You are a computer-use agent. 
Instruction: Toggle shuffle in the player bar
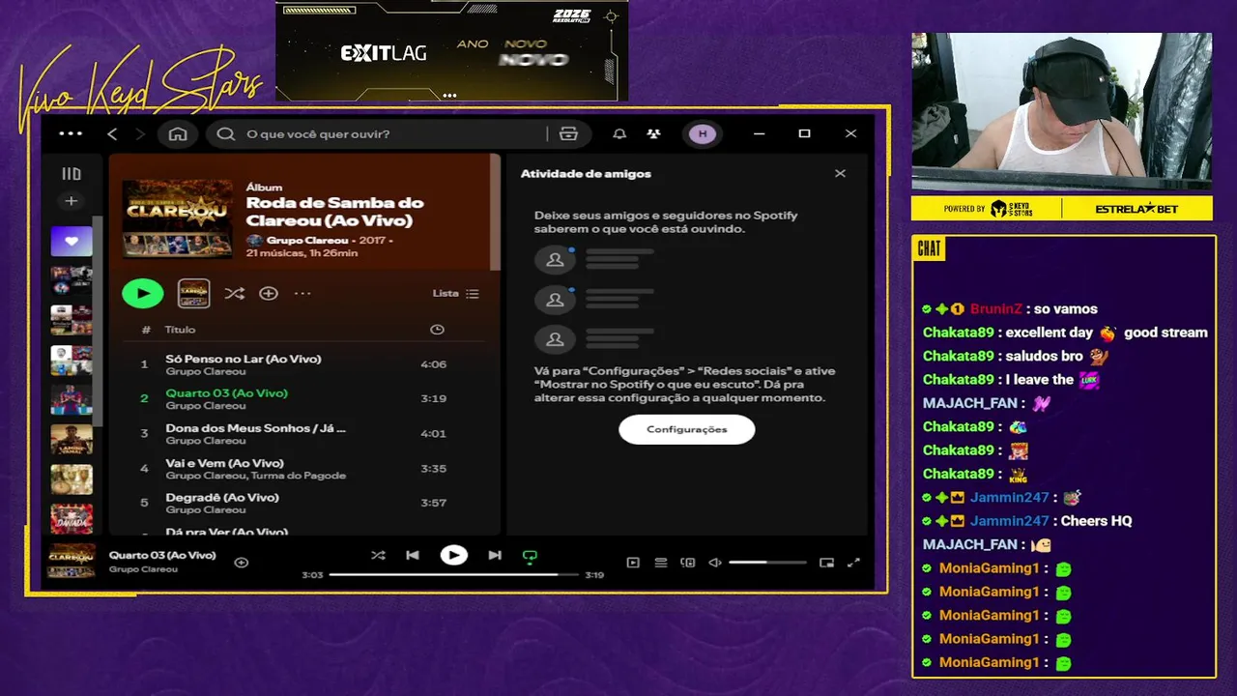pyautogui.click(x=378, y=555)
